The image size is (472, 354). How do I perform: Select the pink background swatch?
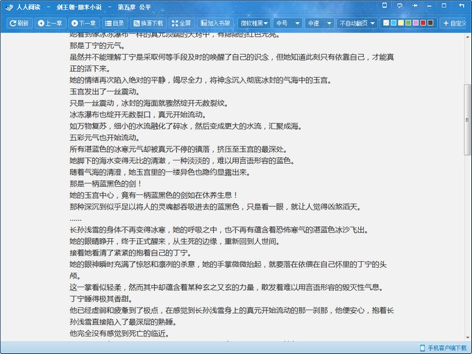(416, 23)
